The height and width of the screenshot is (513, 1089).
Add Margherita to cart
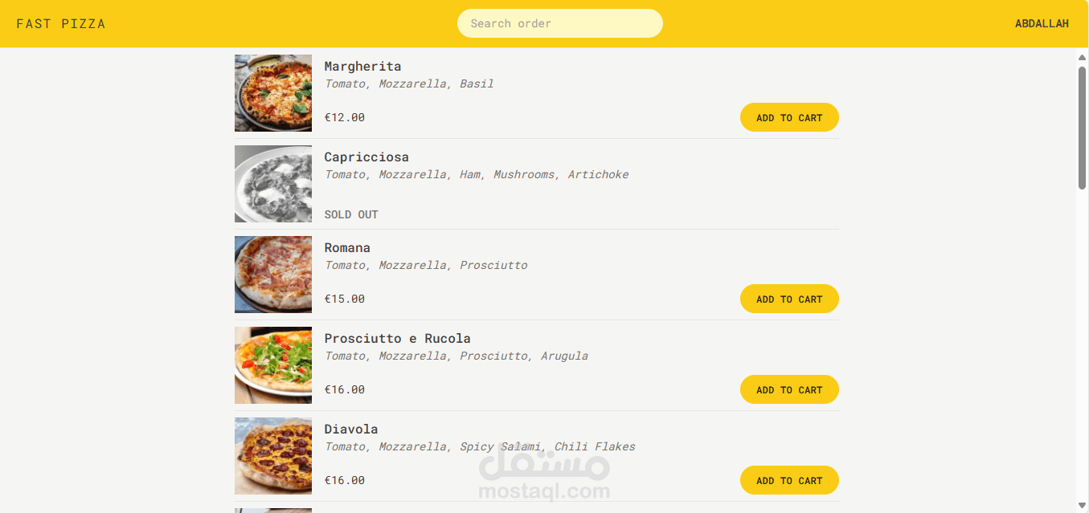[789, 117]
